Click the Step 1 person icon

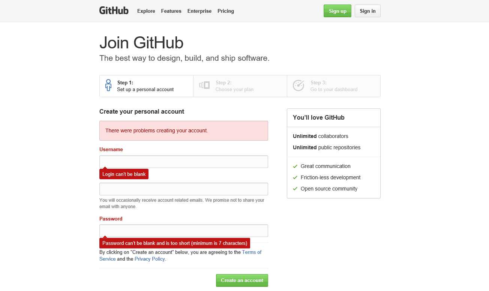[x=108, y=85]
